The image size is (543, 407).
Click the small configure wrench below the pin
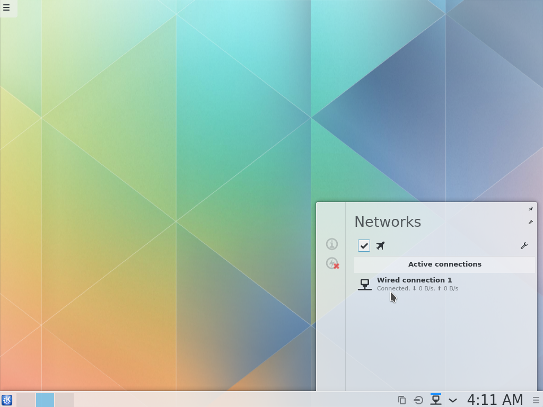pos(530,222)
